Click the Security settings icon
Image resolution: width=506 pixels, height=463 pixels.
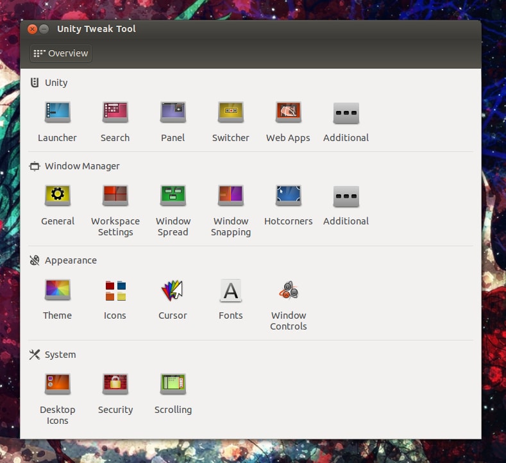[x=115, y=385]
